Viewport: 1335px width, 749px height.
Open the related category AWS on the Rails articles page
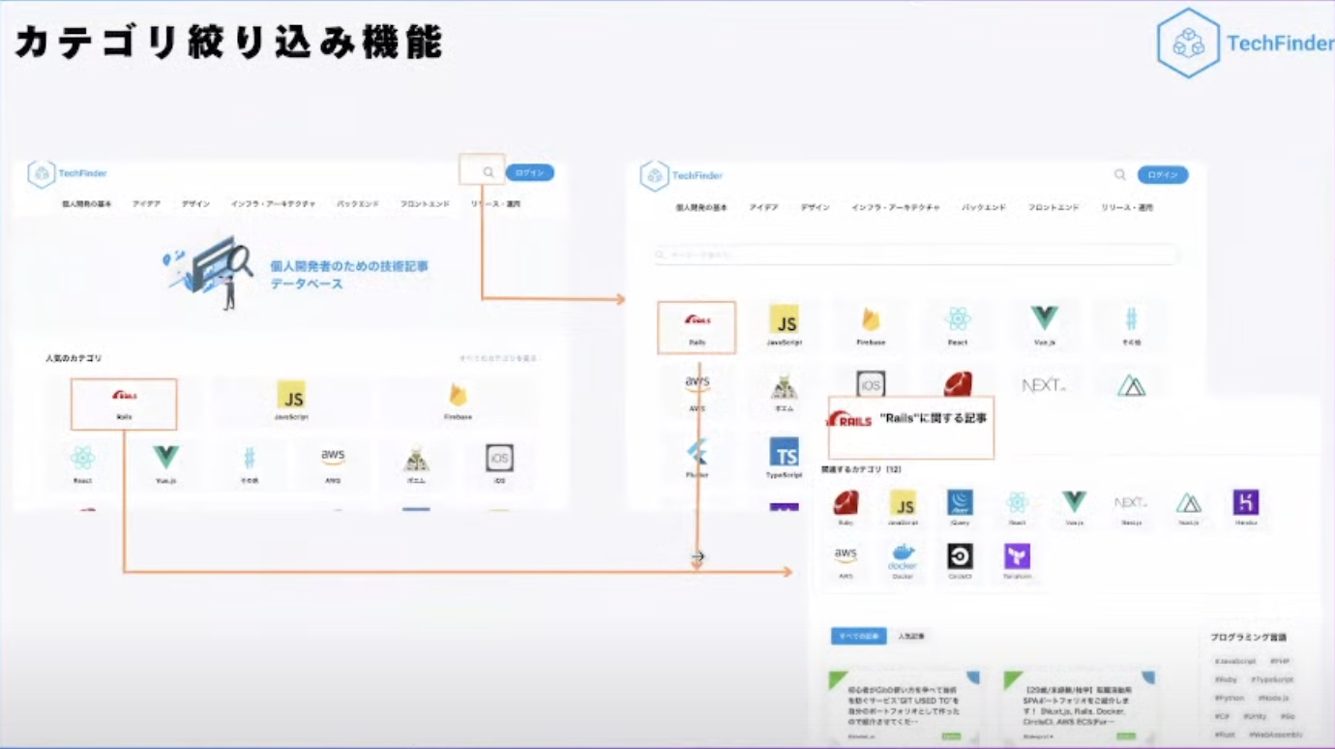click(845, 561)
